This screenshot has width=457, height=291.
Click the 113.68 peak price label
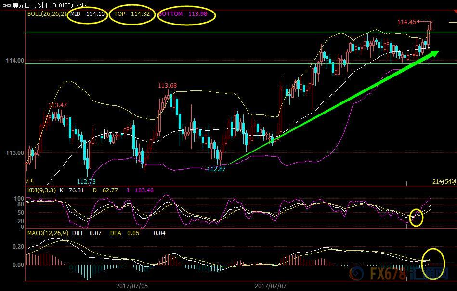(168, 86)
